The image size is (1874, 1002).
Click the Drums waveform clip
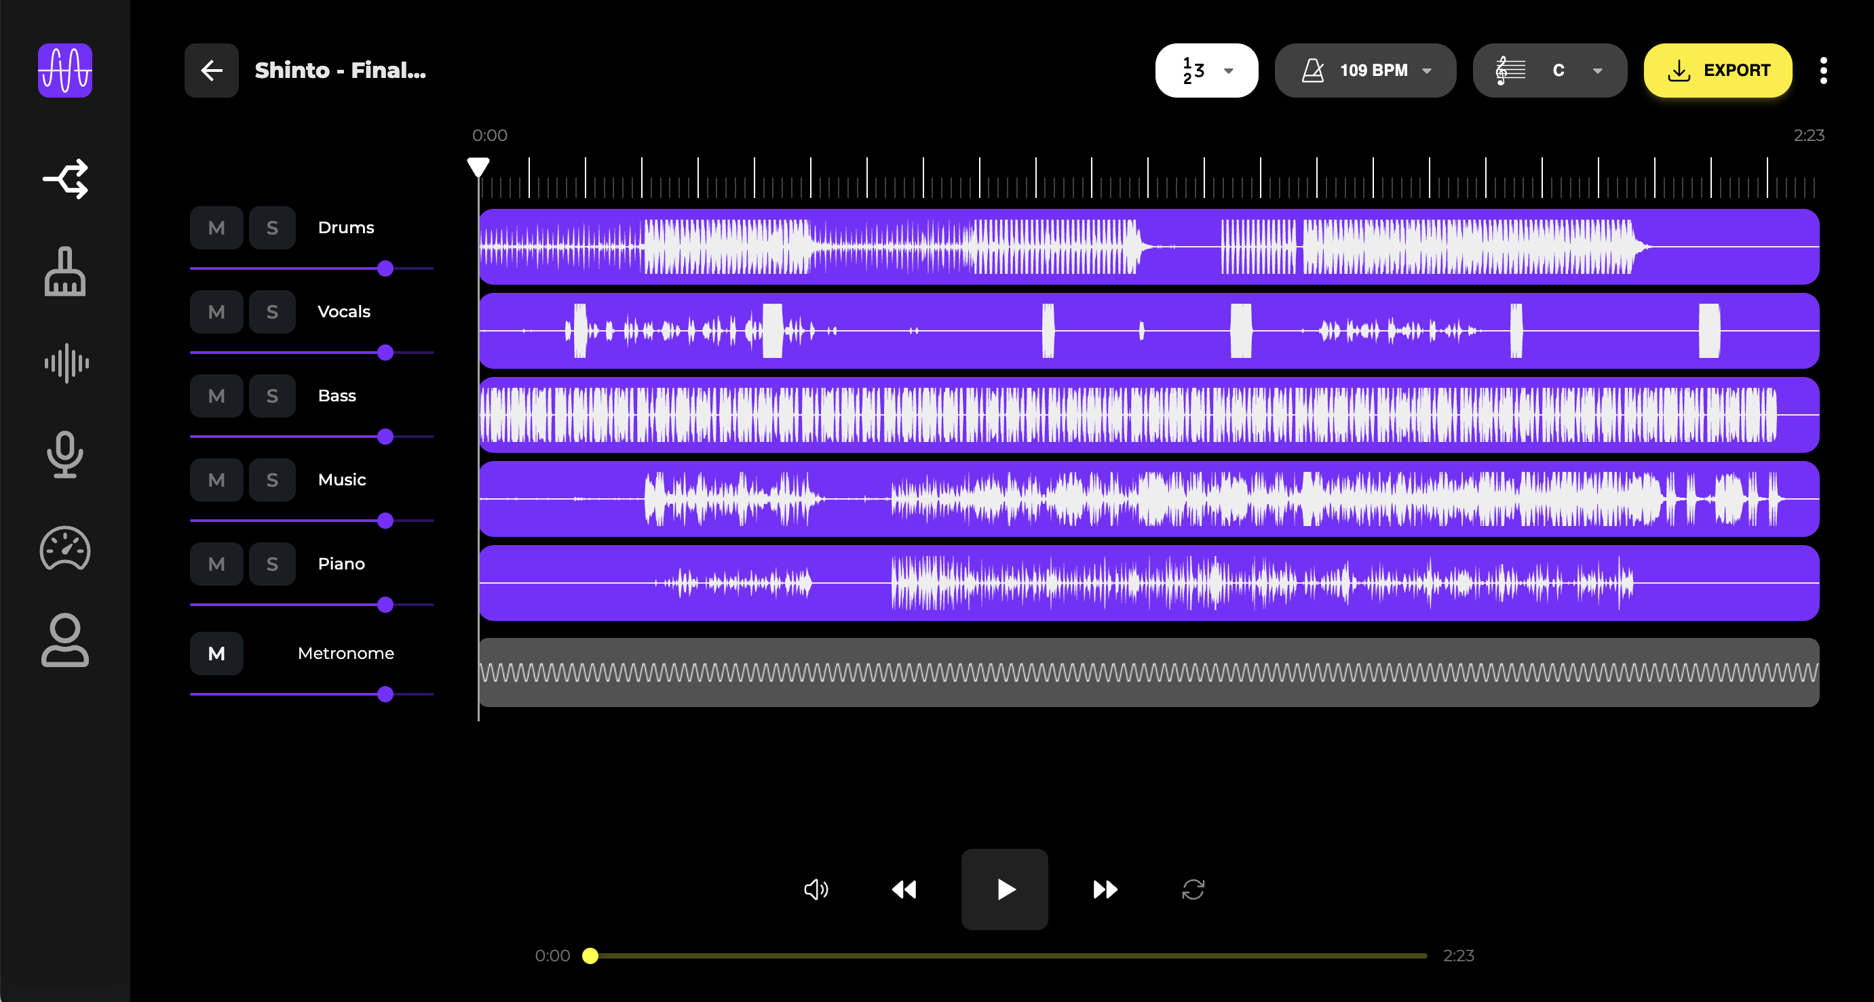1149,247
